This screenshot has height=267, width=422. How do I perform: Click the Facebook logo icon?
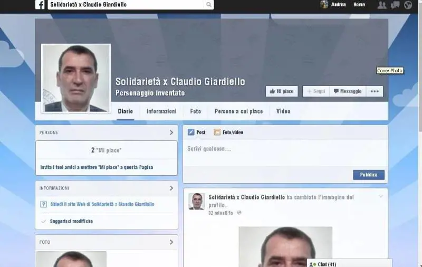40,5
